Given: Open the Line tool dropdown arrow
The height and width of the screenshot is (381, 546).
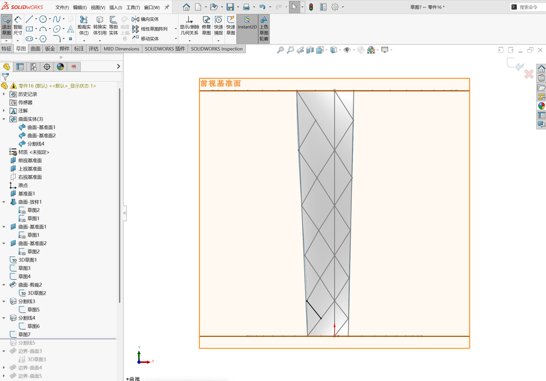Looking at the screenshot, I should (x=36, y=19).
